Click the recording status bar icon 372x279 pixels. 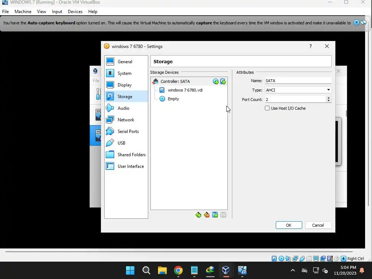tap(323, 259)
